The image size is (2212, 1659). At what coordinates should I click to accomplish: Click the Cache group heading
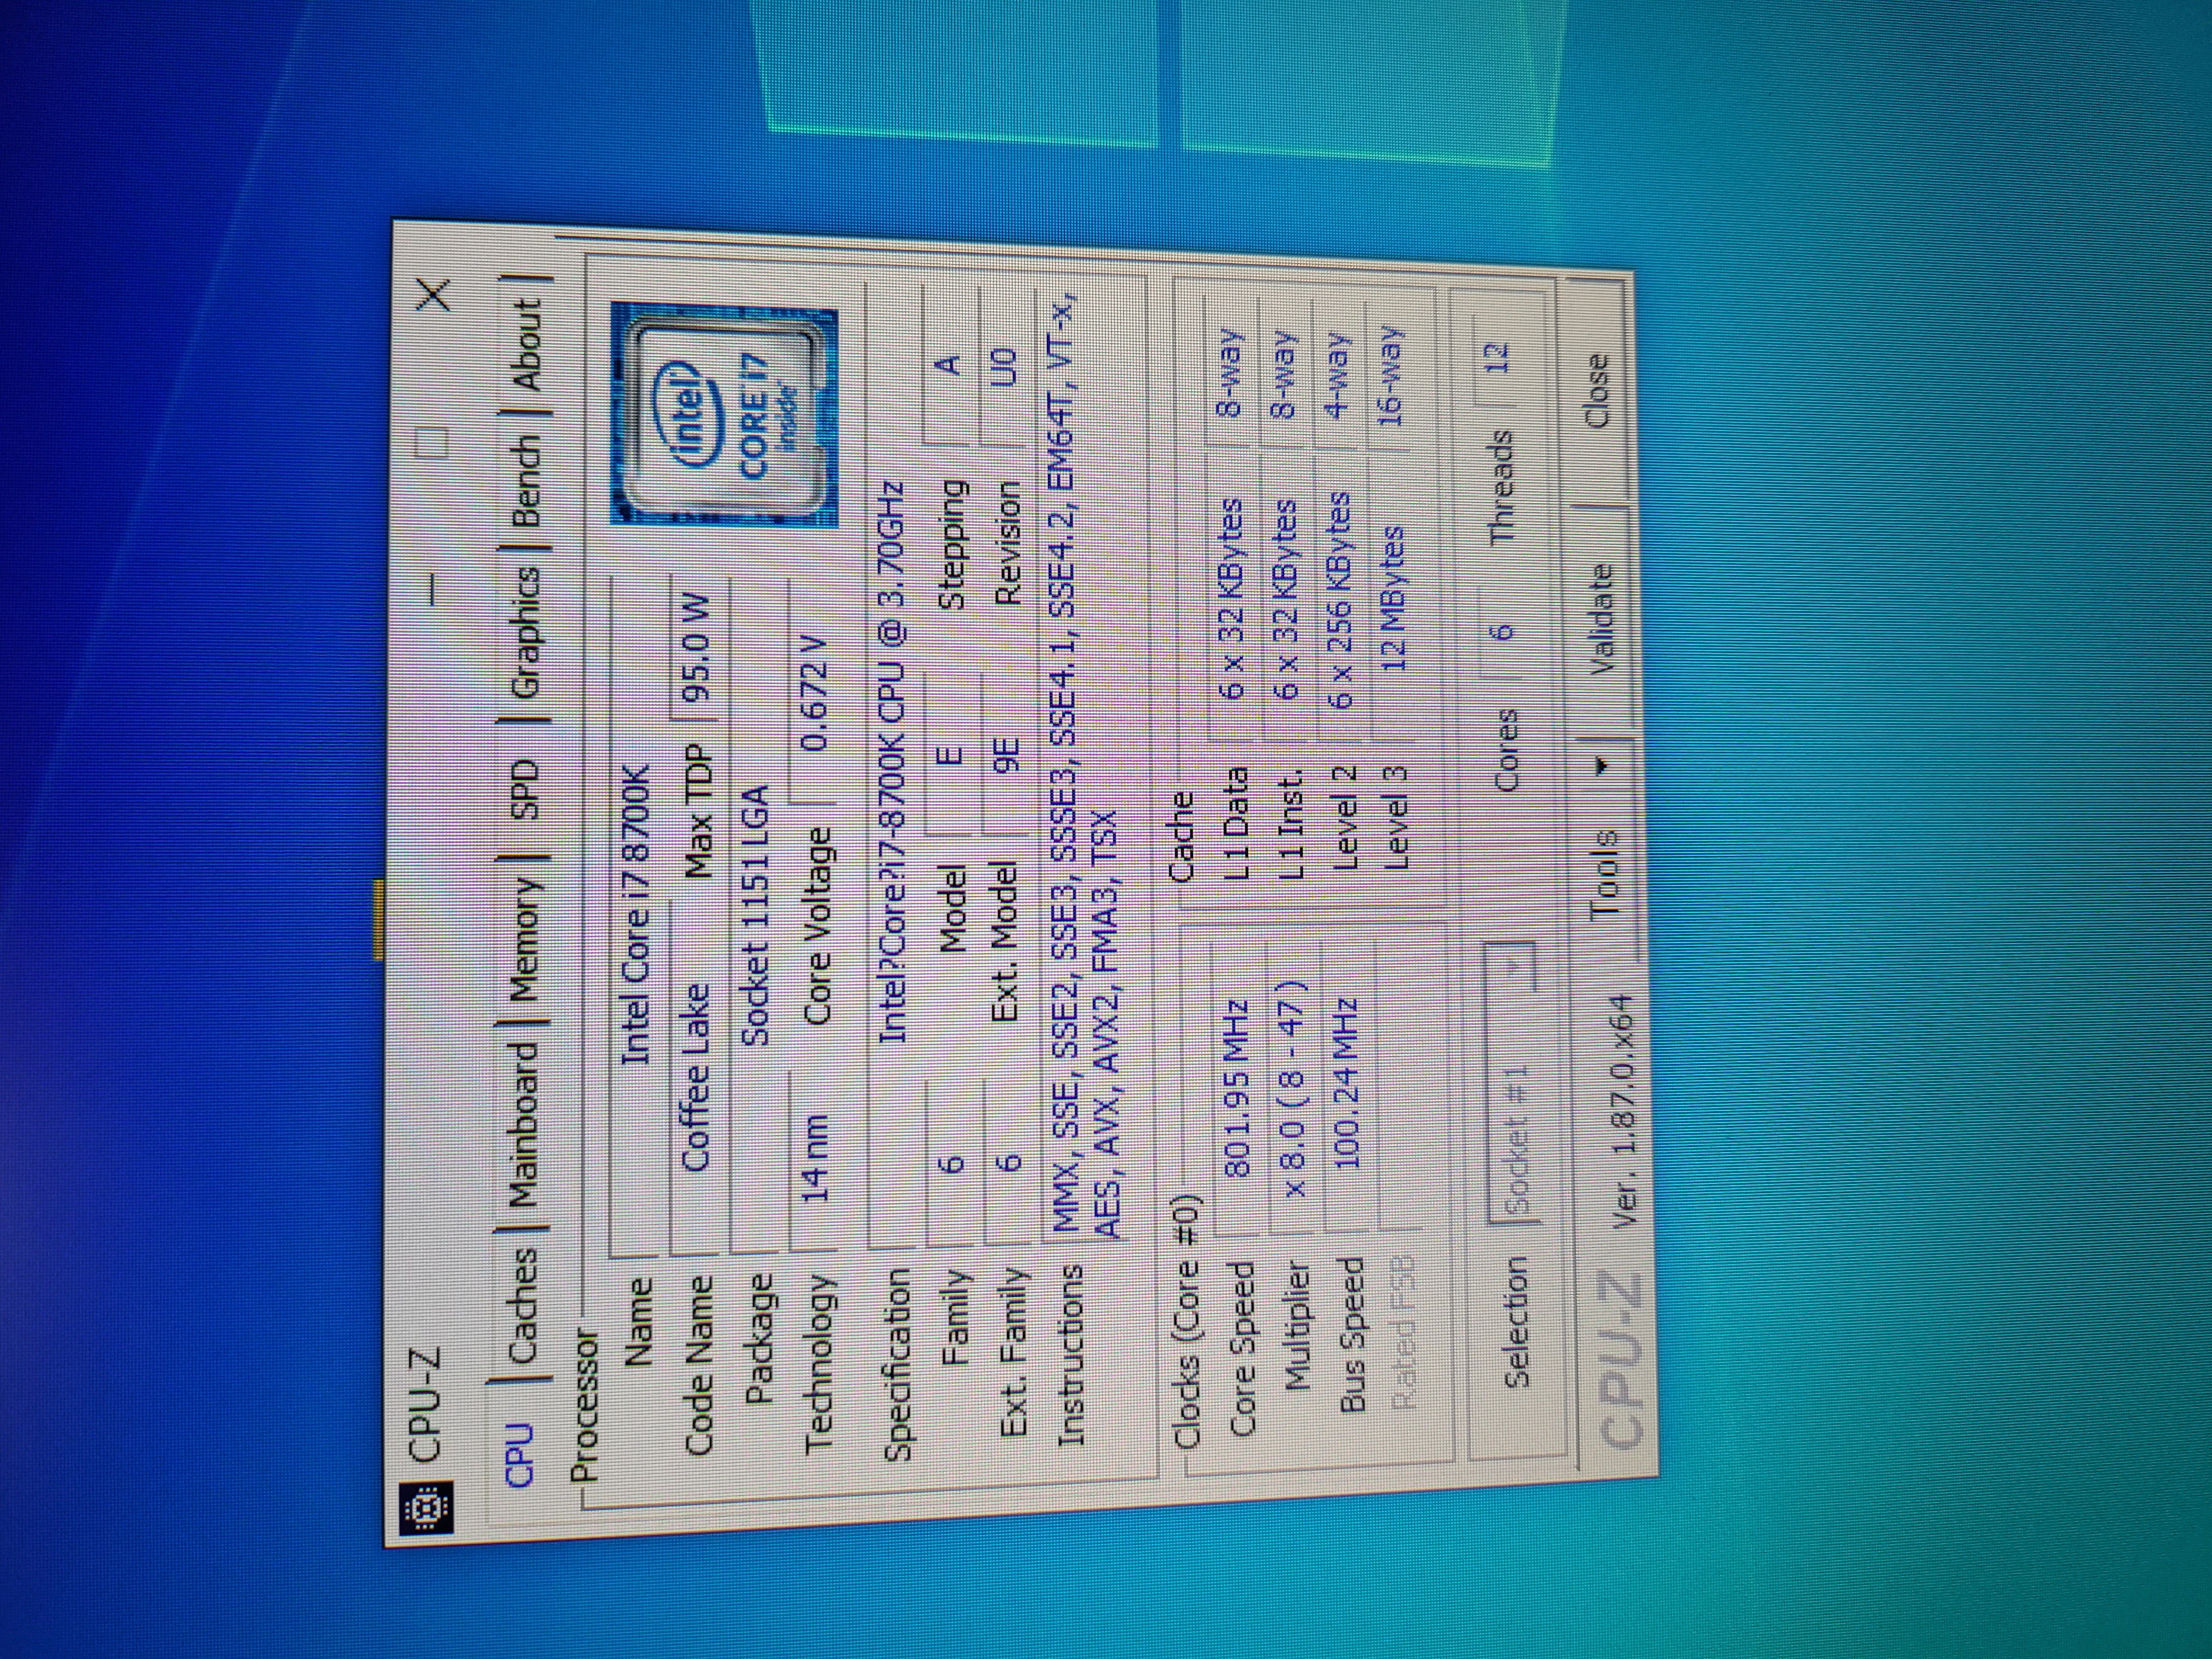click(x=1183, y=836)
